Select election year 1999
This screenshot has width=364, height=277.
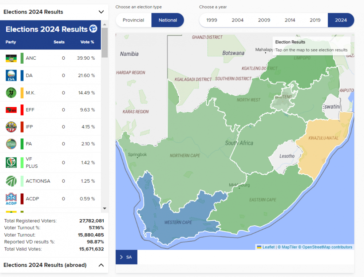tap(212, 20)
